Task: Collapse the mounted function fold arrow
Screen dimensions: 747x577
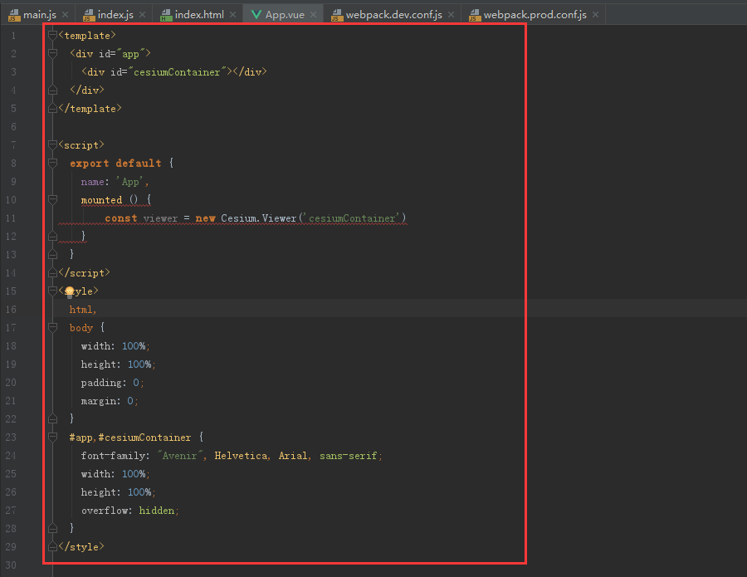Action: (x=52, y=199)
